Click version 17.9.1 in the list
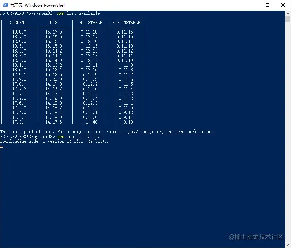Viewport: 291px width, 248px height. (19, 75)
